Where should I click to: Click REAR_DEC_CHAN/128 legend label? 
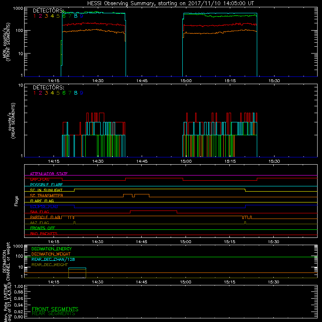(x=53, y=259)
